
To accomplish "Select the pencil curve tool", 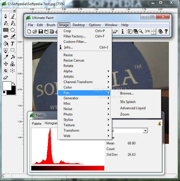I will tap(13, 23).
